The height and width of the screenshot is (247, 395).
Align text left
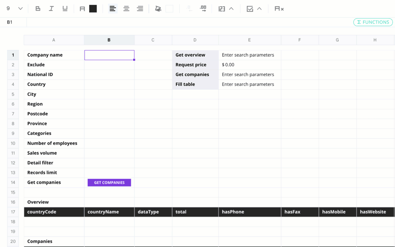coord(112,9)
